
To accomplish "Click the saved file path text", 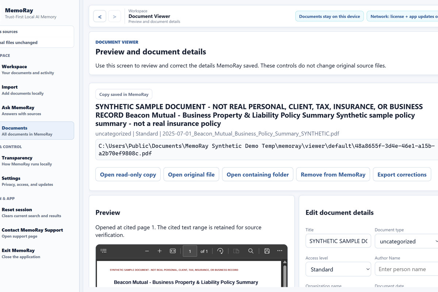I will point(267,150).
